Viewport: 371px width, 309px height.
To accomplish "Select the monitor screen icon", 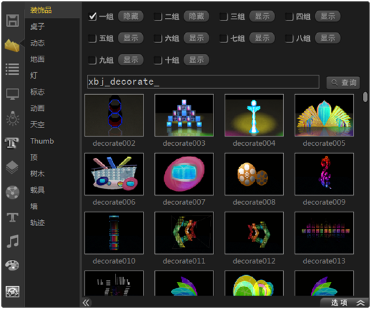I will coord(13,94).
